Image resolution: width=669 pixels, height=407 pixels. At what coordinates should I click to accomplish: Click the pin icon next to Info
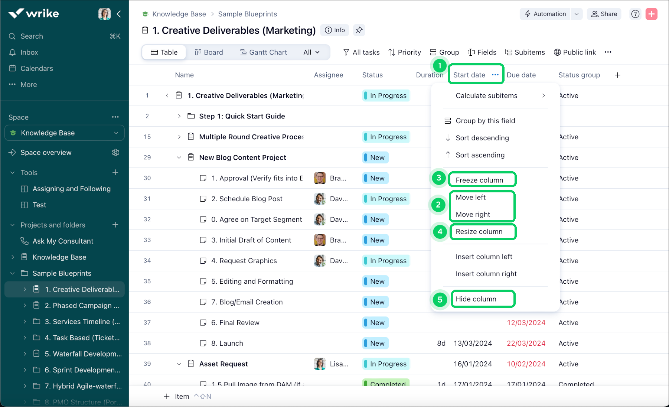pyautogui.click(x=359, y=30)
